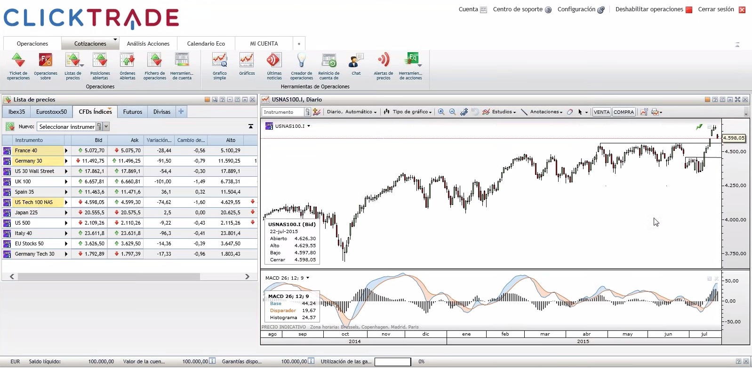
Task: Select Divisas price list tab
Action: tap(161, 112)
